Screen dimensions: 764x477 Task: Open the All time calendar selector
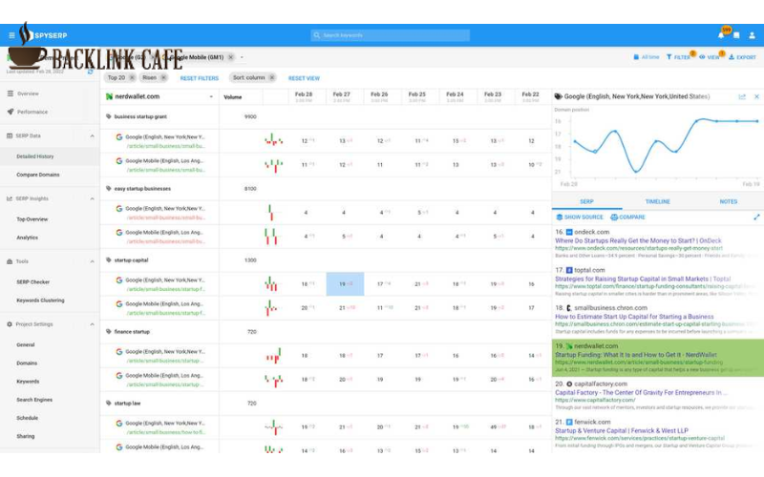coord(647,57)
